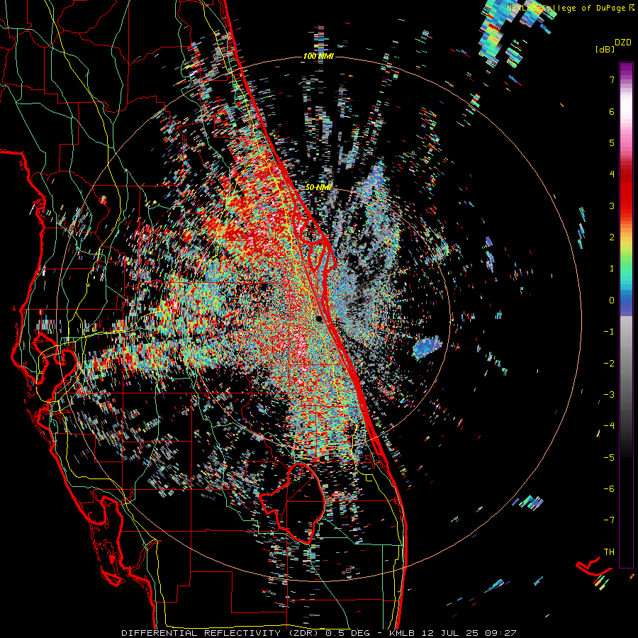Click the "2" tick label on the color scale
The image size is (638, 638).
pyautogui.click(x=612, y=237)
